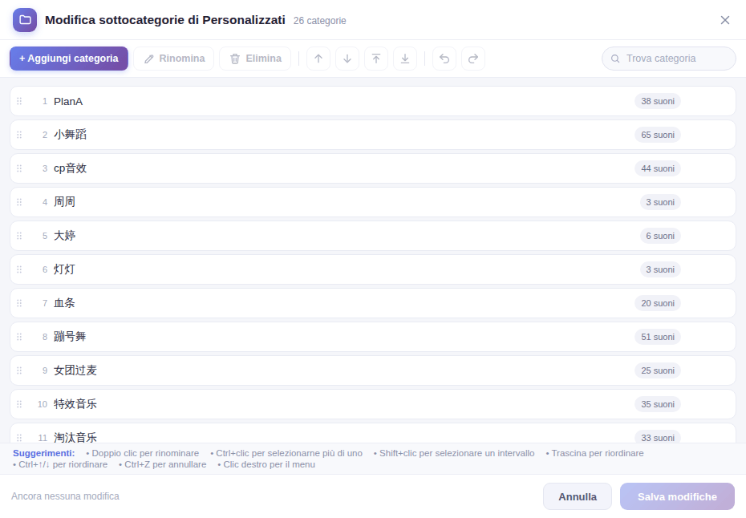Grab the drag handle for cp音效
This screenshot has height=518, width=746.
[19, 168]
